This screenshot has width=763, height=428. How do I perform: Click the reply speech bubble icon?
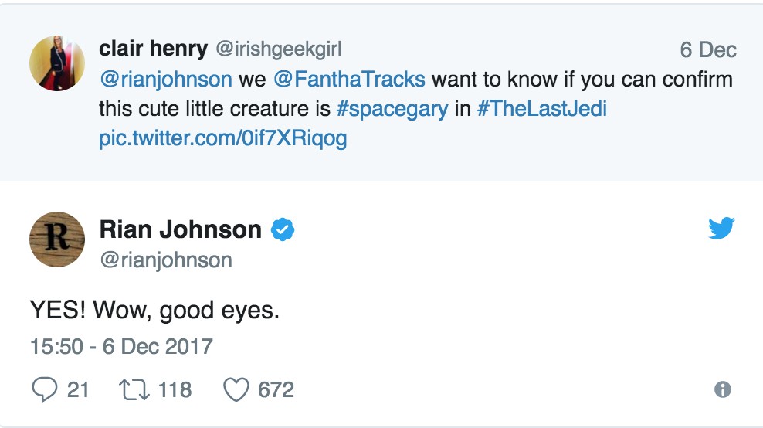[44, 389]
